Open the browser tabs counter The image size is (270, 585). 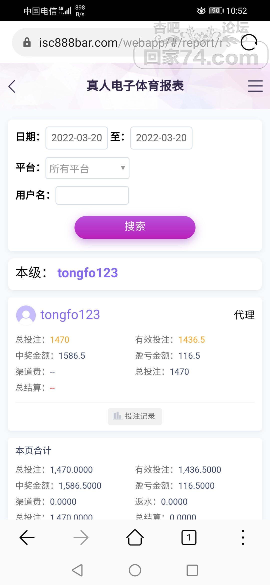[x=189, y=537]
